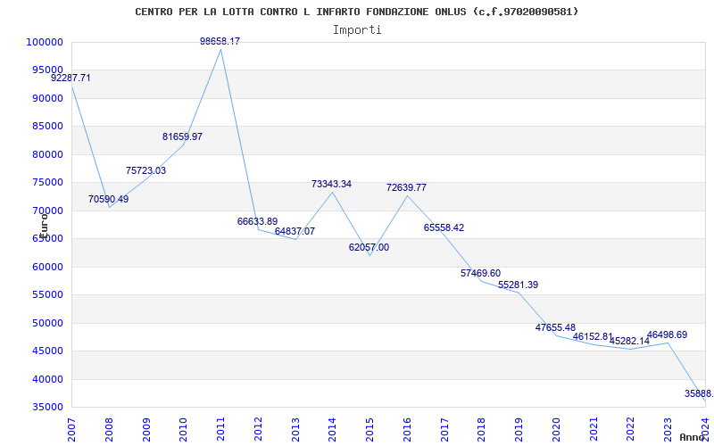
Task: Click the Euro y-axis title
Action: 43,227
